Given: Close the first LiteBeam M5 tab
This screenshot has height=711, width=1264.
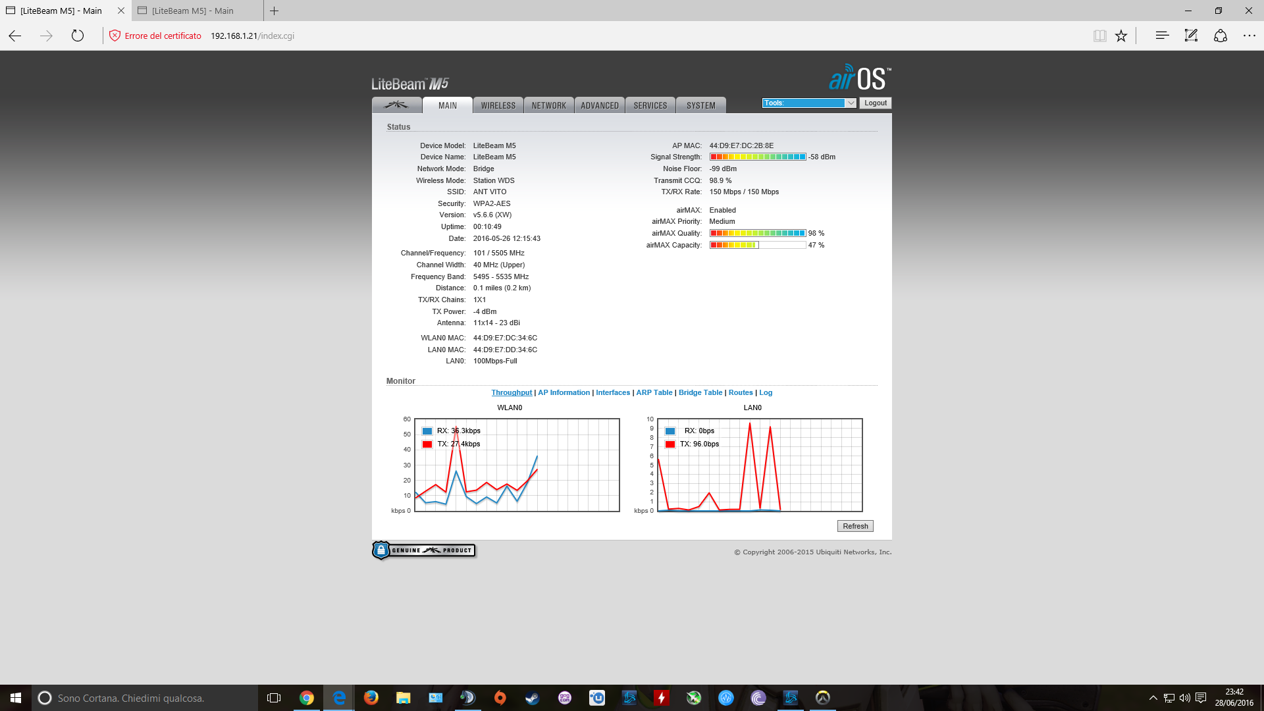Looking at the screenshot, I should point(120,11).
